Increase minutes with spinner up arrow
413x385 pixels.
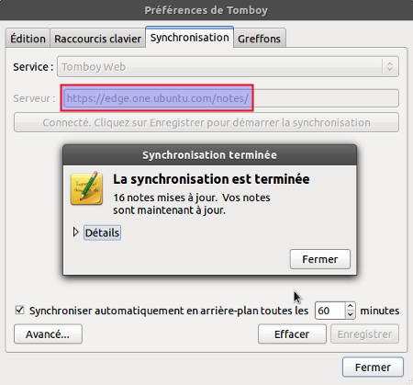pyautogui.click(x=351, y=306)
